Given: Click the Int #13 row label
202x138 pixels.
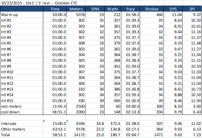Looking at the screenshot, I should (7, 89).
